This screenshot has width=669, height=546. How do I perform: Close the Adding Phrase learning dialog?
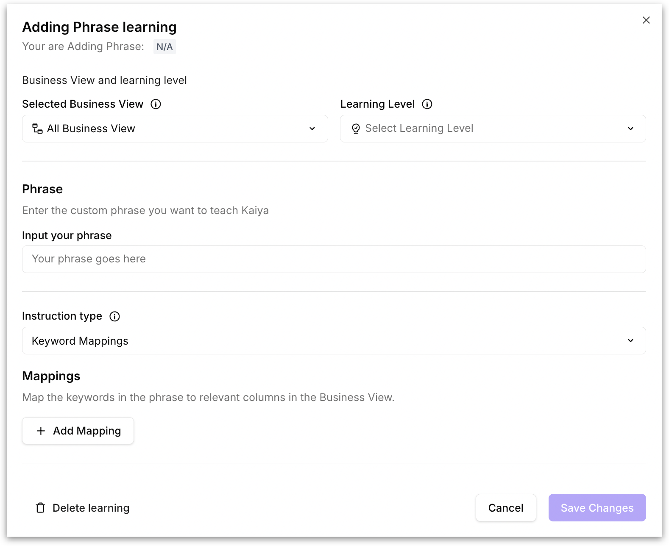[x=646, y=20]
